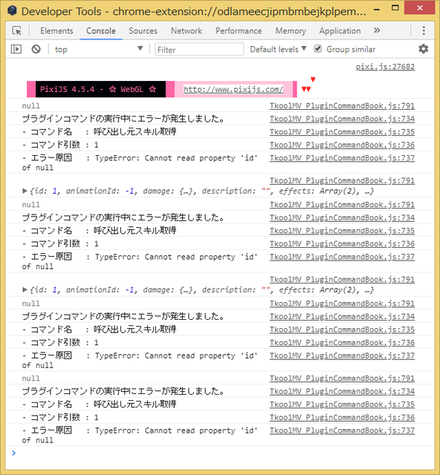The width and height of the screenshot is (440, 475).
Task: Open last TkoolMV_PluginCommandBook.js:734 link
Action: click(342, 391)
